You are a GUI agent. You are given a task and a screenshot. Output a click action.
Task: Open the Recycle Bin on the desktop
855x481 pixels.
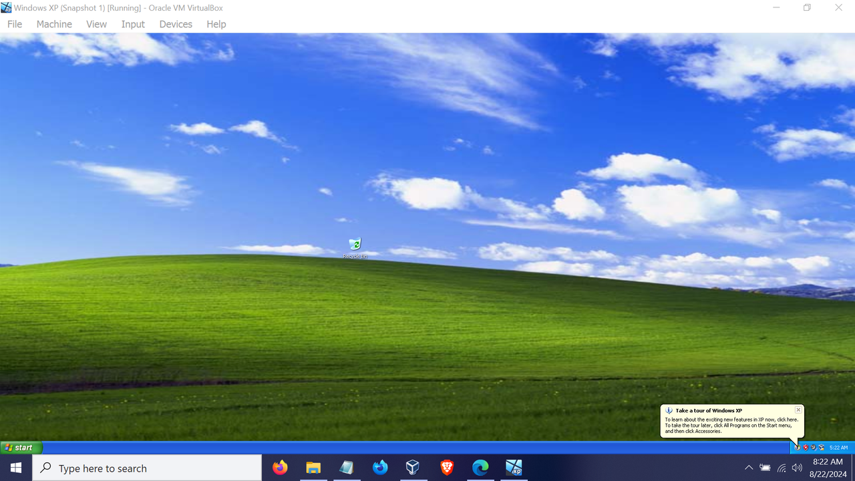tap(355, 245)
